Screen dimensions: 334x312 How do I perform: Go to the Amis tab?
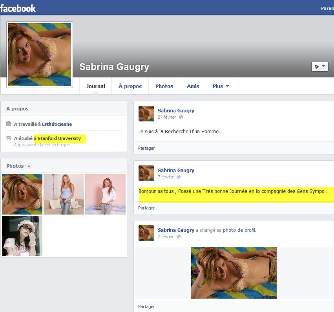193,86
